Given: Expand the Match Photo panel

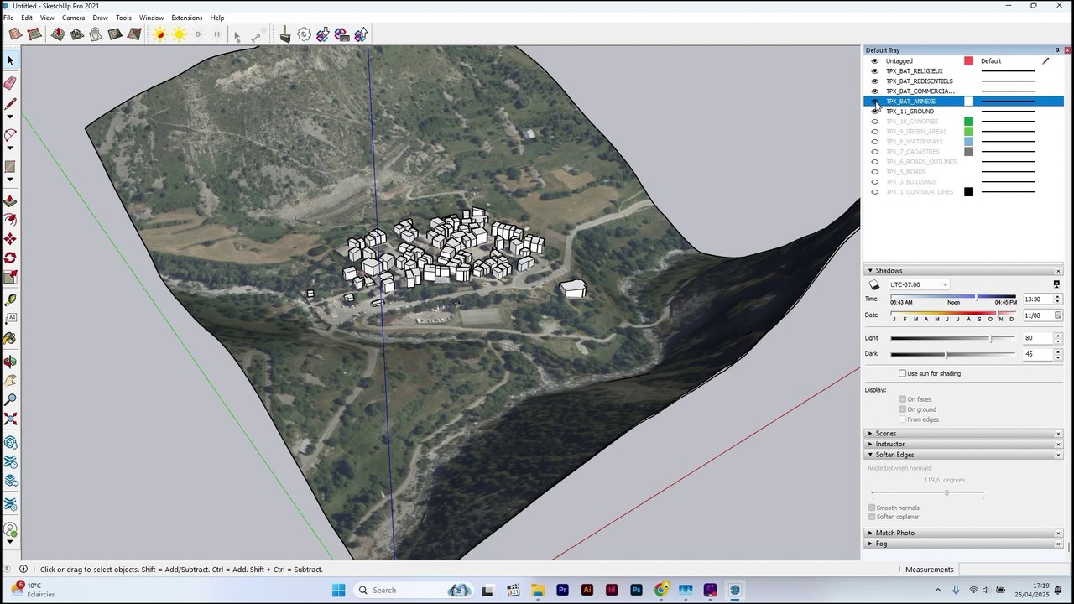Looking at the screenshot, I should 870,533.
